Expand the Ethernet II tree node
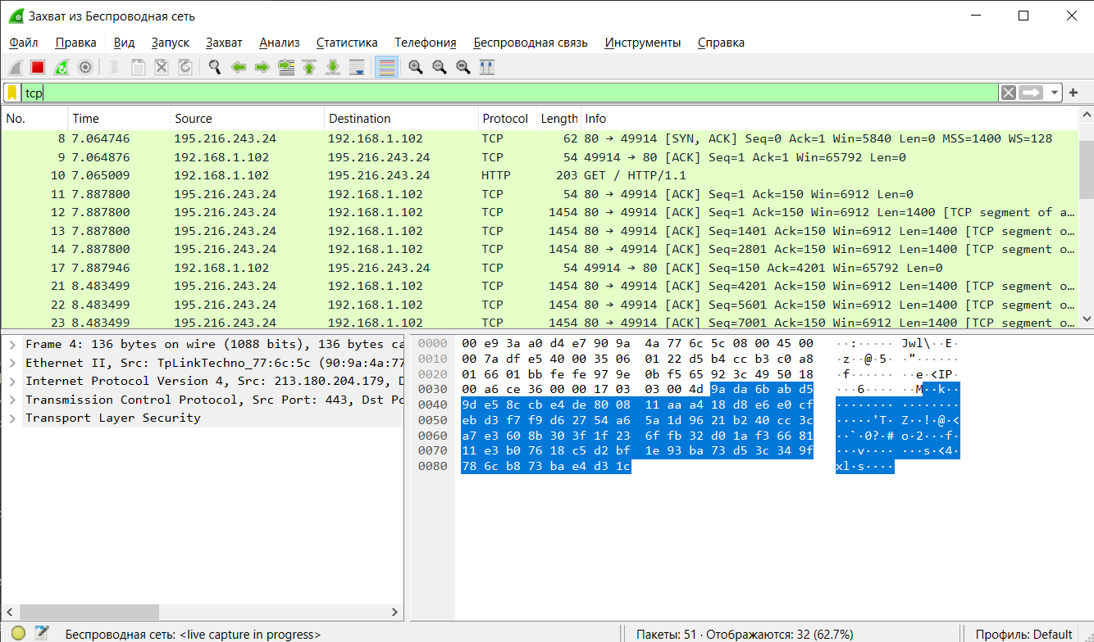Screen dimensions: 1094x642 pyautogui.click(x=11, y=363)
